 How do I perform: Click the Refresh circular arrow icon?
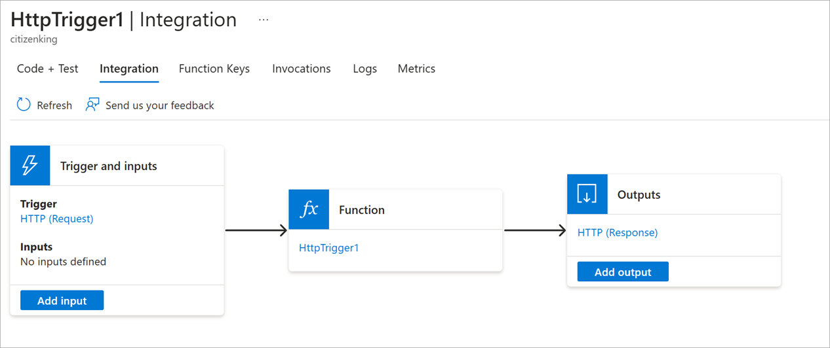(24, 105)
